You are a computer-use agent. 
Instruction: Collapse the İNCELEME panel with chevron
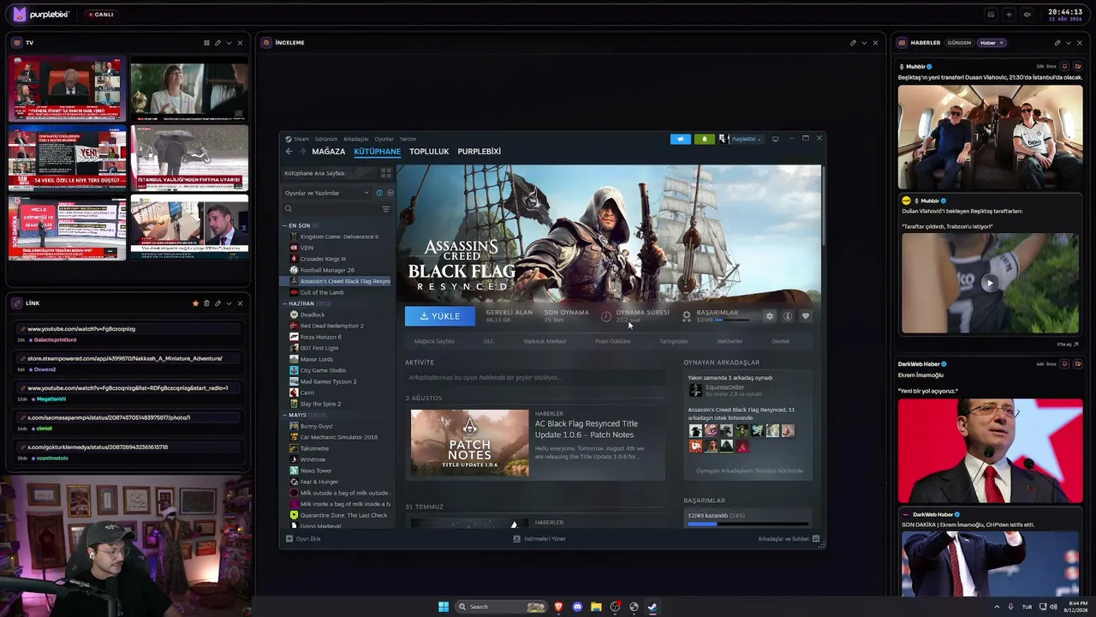(864, 43)
